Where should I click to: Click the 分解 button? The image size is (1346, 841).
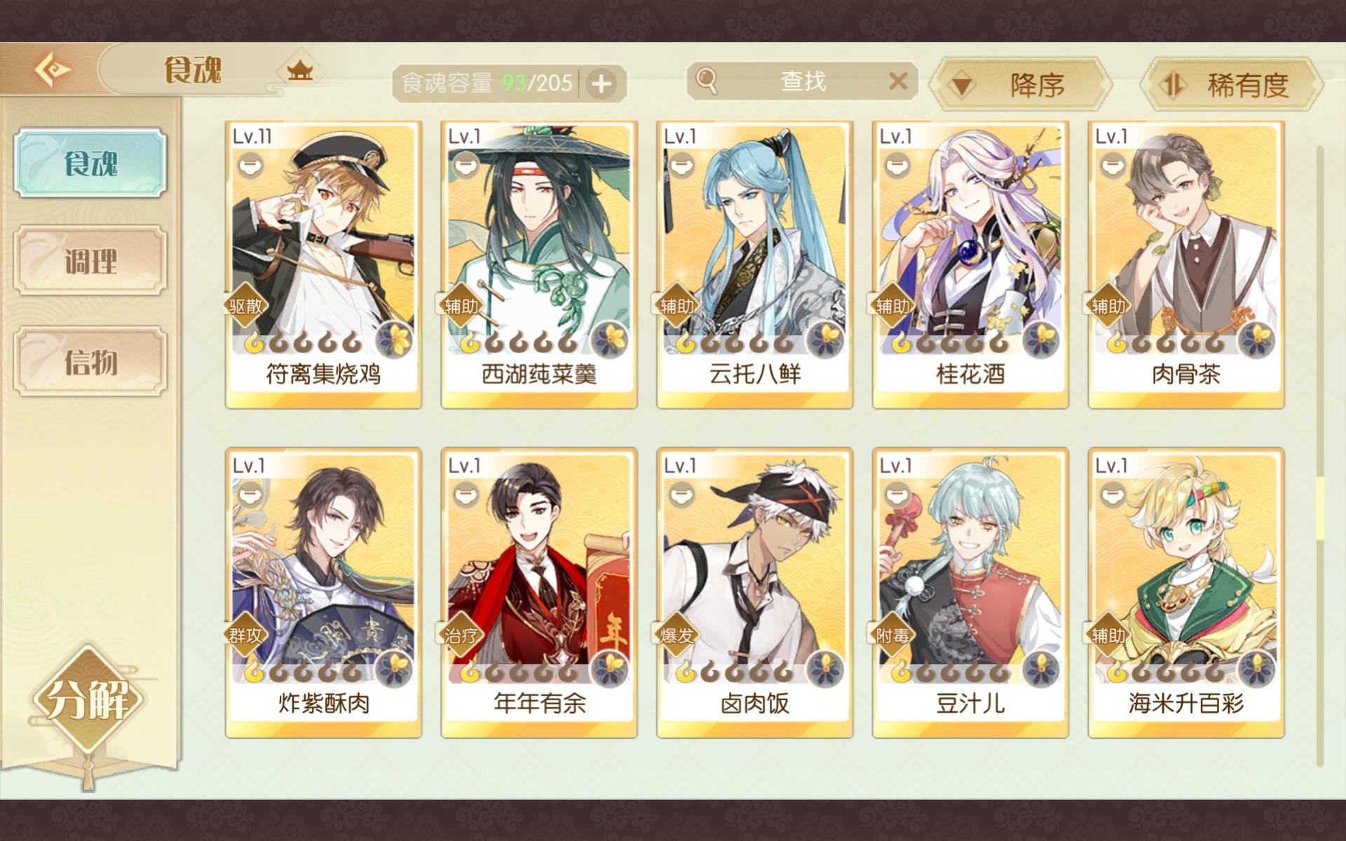click(87, 698)
